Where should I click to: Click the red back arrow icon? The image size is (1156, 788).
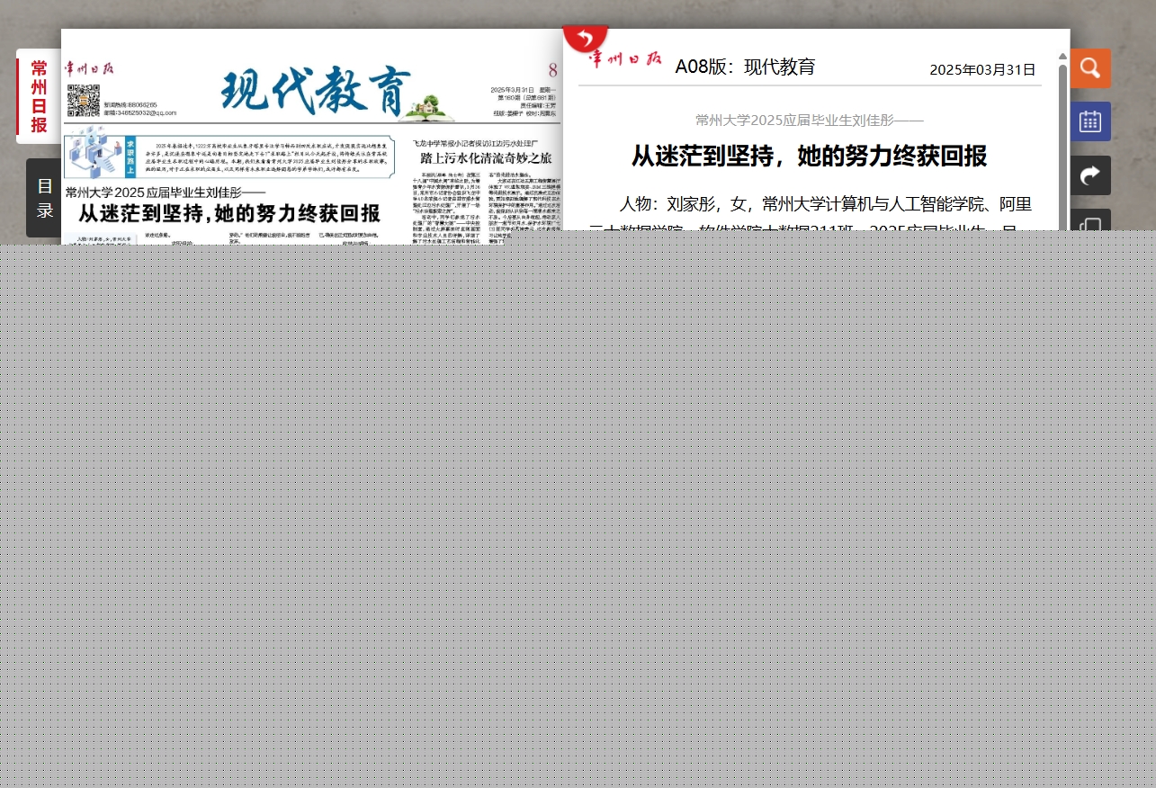585,39
